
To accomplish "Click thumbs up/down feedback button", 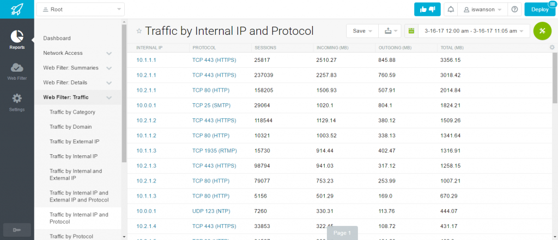I will coord(427,10).
